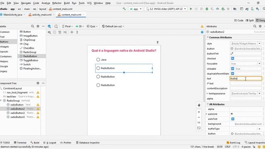Click the Debug app bug icon

pyautogui.click(x=207, y=9)
